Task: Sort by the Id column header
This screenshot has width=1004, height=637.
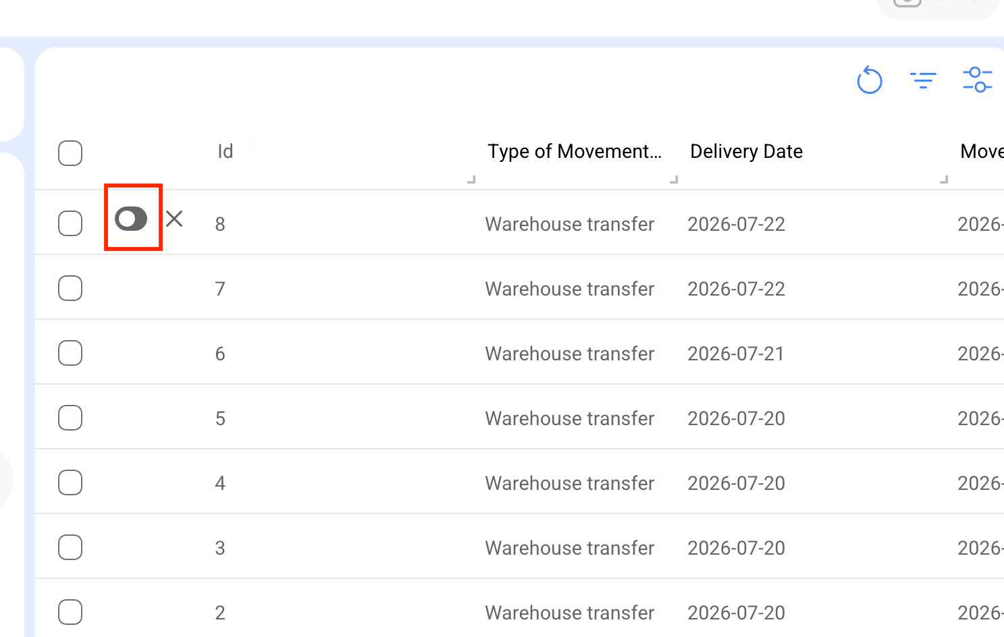Action: coord(226,151)
